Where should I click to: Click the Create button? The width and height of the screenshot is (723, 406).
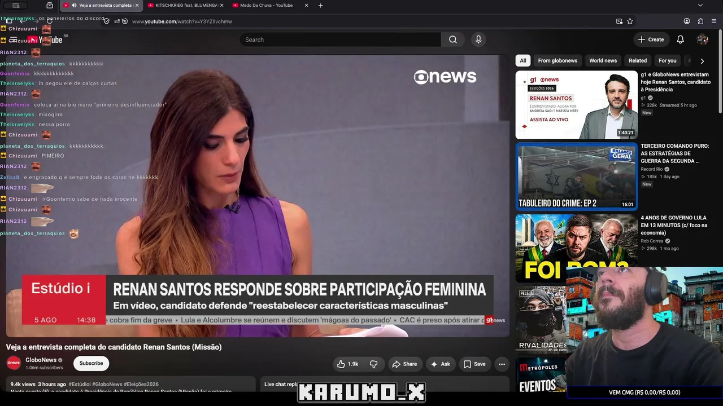(x=651, y=39)
